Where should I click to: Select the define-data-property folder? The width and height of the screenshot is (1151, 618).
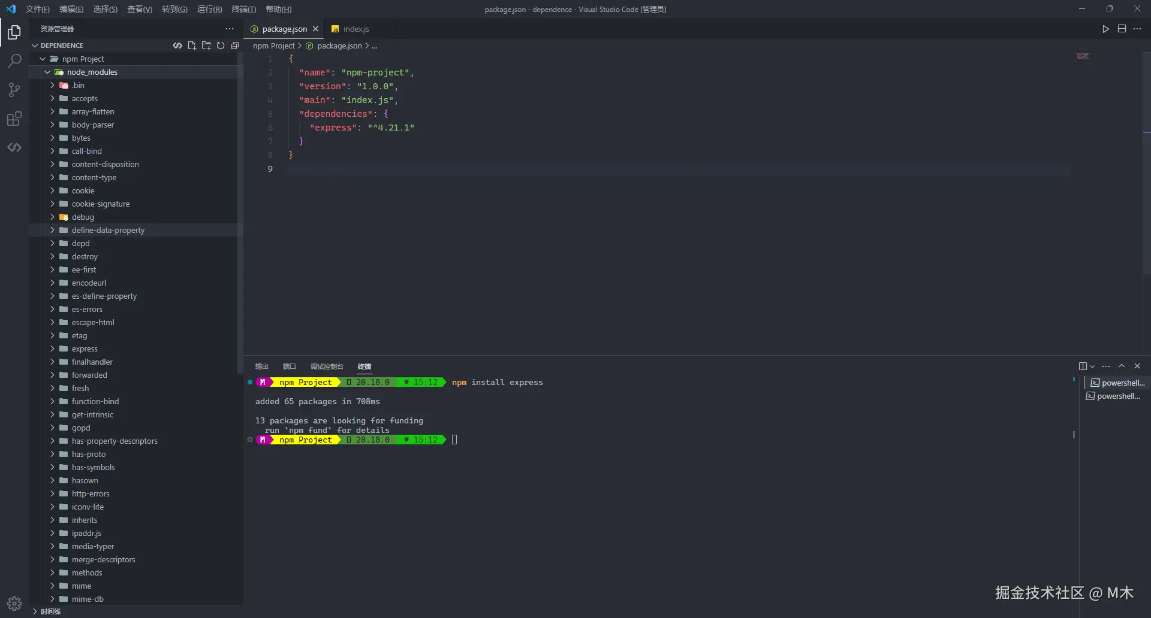(x=136, y=230)
